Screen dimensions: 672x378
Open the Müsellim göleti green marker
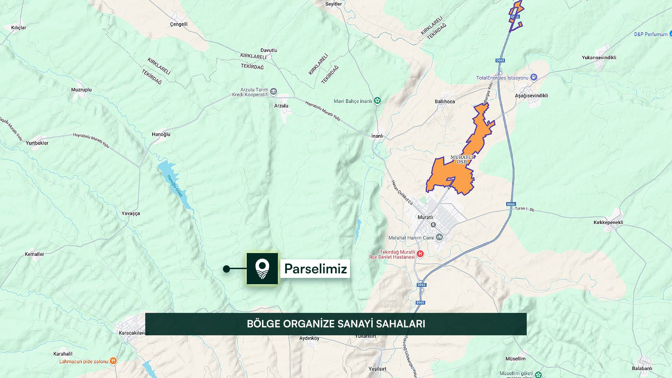click(x=538, y=375)
